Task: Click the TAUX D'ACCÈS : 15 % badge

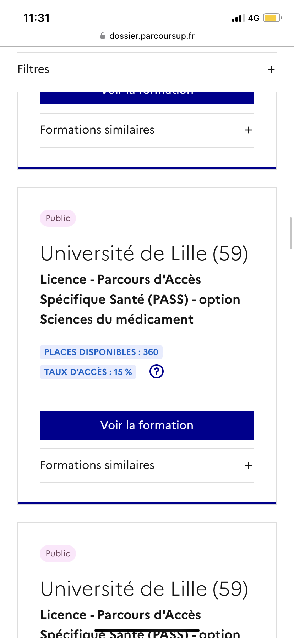Action: [88, 372]
